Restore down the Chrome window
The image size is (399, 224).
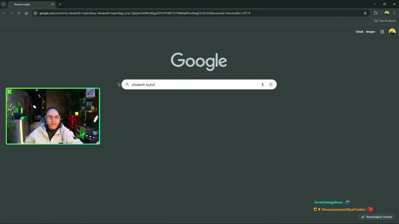click(x=384, y=4)
